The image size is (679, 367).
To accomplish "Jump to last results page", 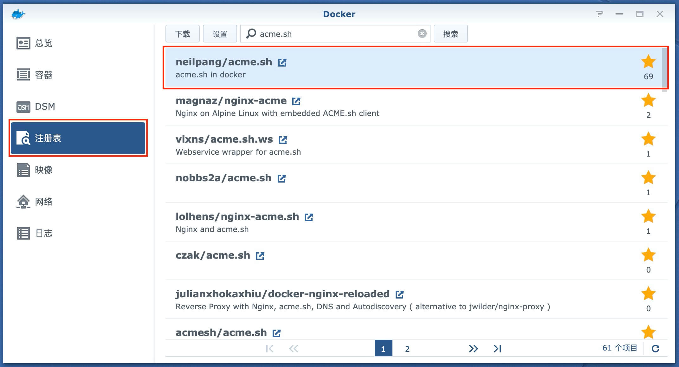I will [x=497, y=349].
